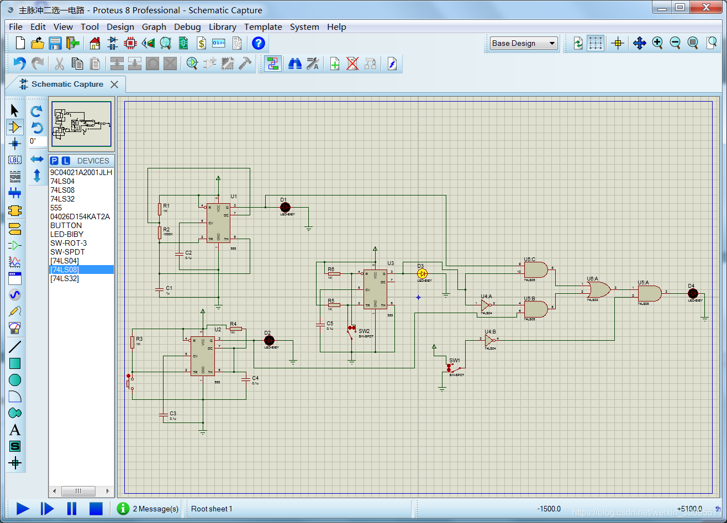Select the arrow Selection Mode tool
This screenshot has width=727, height=523.
(x=15, y=110)
